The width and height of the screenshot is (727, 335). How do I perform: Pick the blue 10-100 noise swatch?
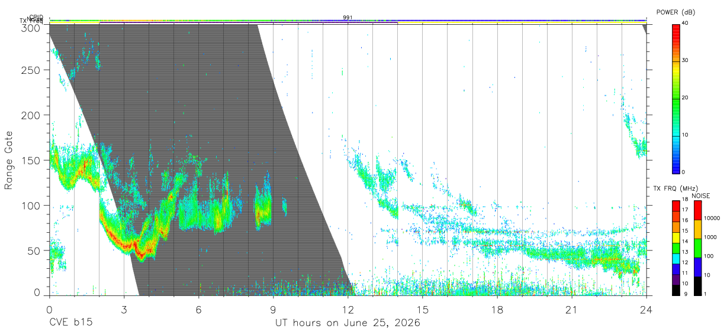click(697, 267)
